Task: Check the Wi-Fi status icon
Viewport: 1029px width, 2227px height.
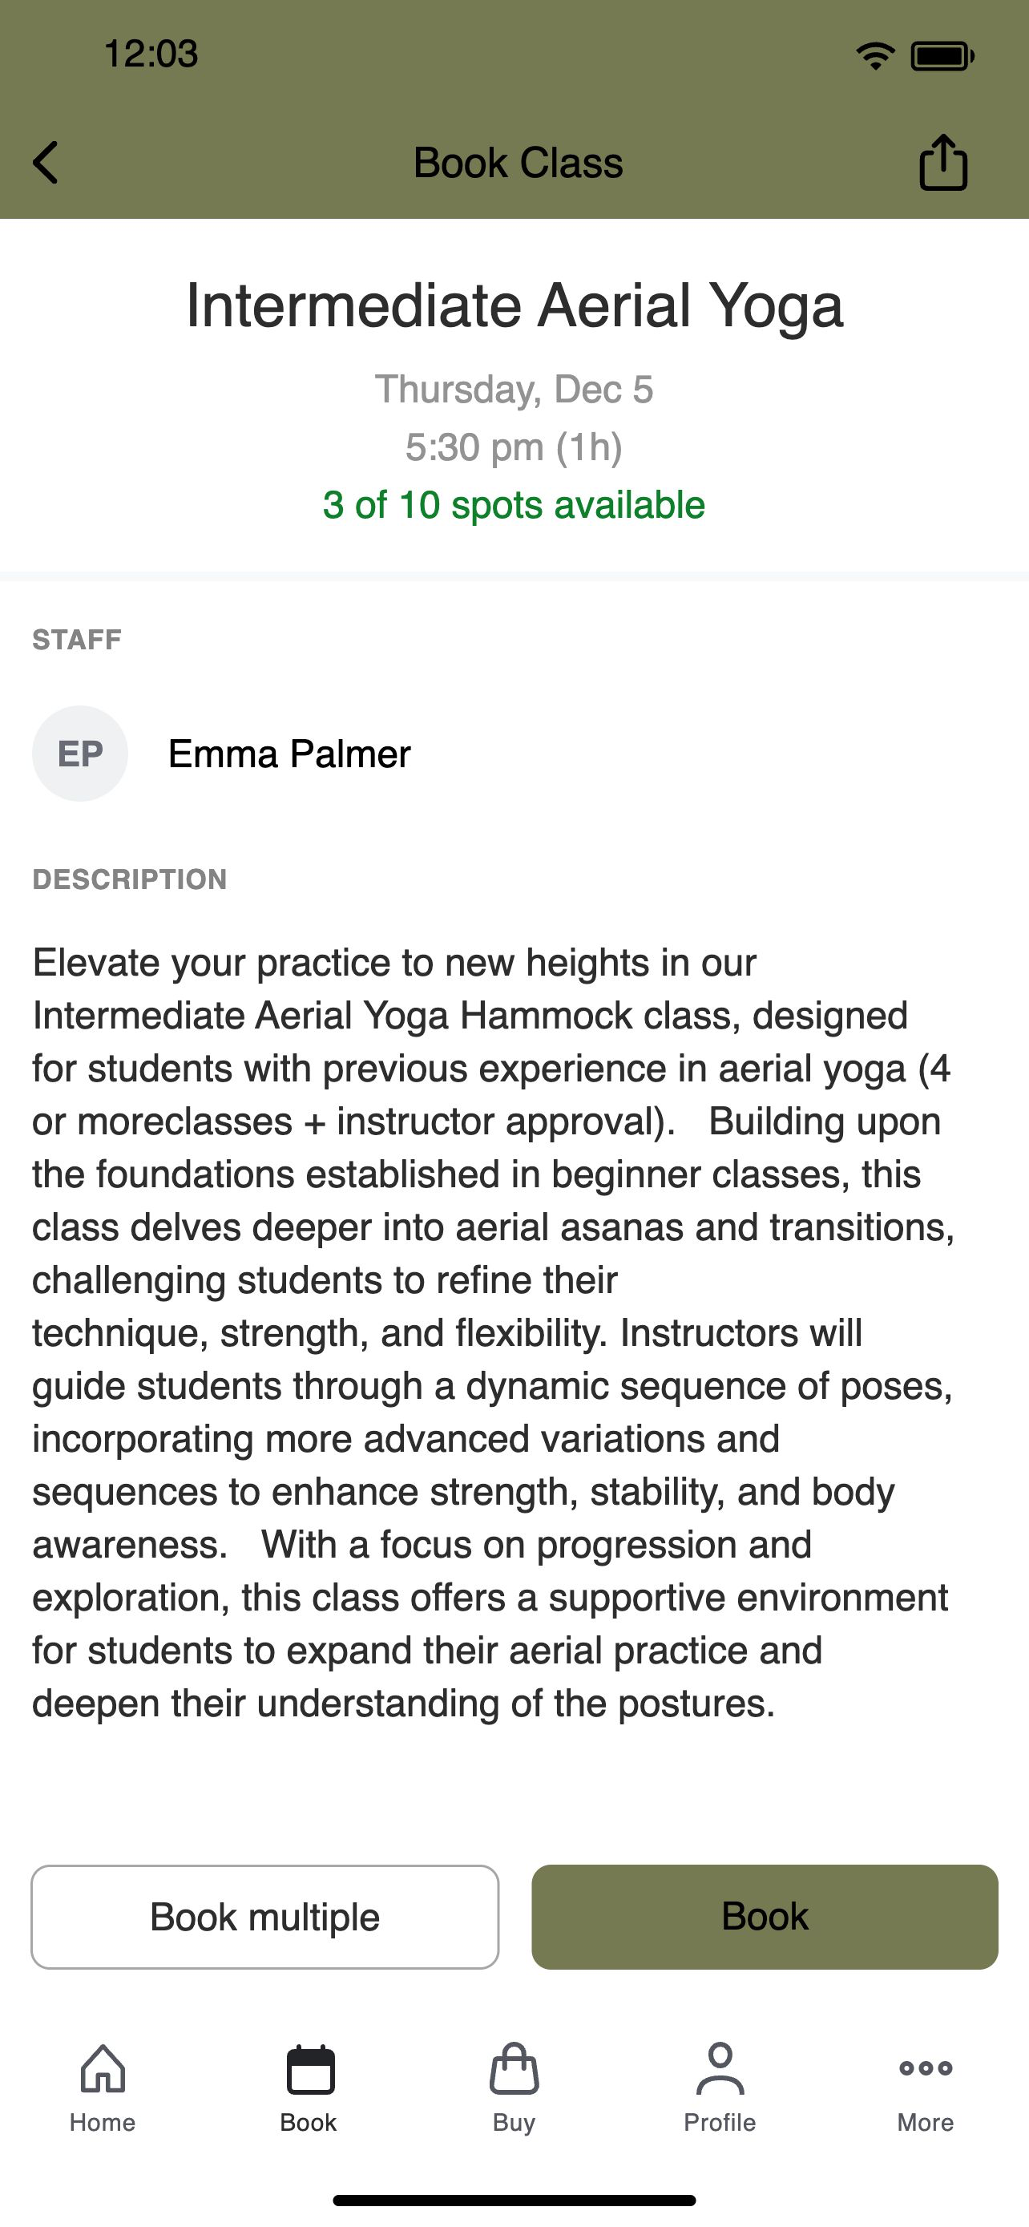Action: click(x=875, y=56)
